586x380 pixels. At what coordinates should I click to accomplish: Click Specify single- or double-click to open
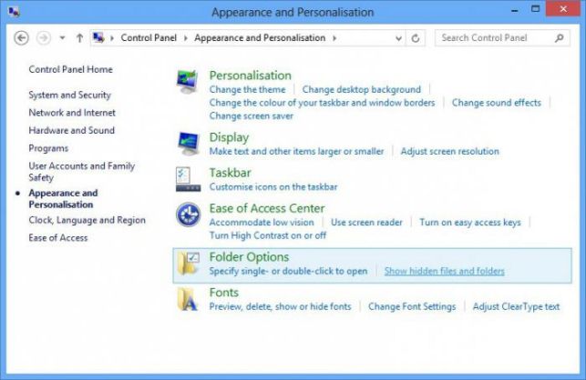click(289, 271)
